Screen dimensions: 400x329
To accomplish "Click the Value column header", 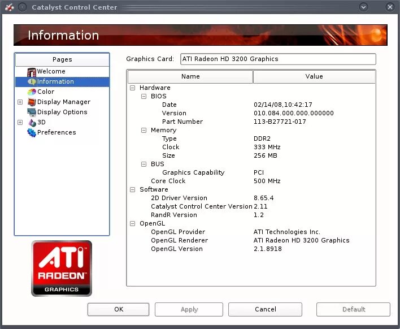I will pos(314,76).
